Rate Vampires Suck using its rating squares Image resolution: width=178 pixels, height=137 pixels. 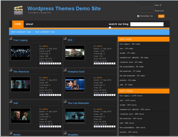tap(105, 95)
